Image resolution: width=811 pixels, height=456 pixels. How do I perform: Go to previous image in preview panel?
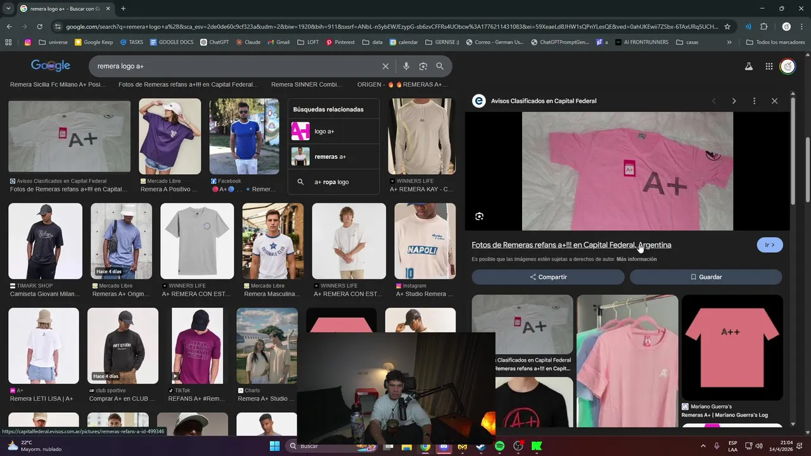(714, 101)
